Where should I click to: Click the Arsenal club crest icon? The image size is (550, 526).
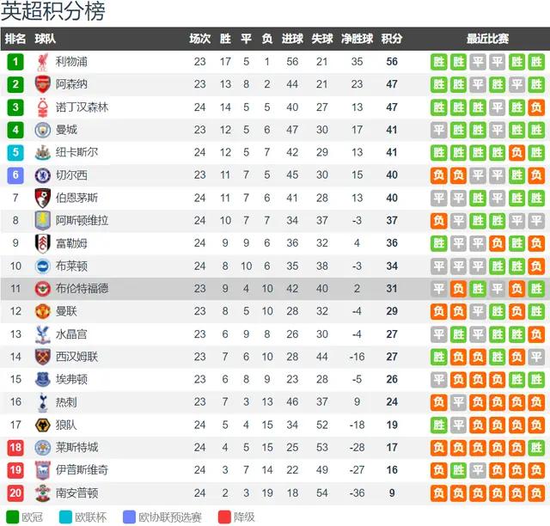[41, 84]
